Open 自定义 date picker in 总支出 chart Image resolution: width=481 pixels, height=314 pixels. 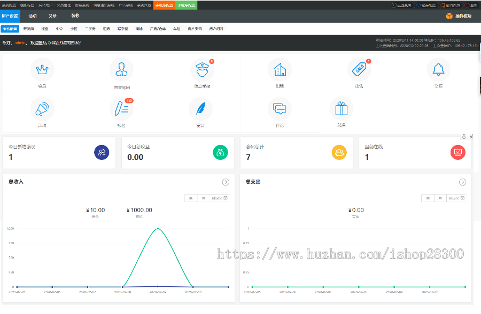[x=456, y=198]
